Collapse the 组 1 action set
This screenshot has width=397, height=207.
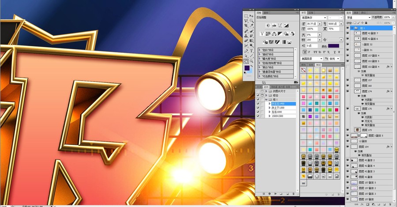point(266,100)
